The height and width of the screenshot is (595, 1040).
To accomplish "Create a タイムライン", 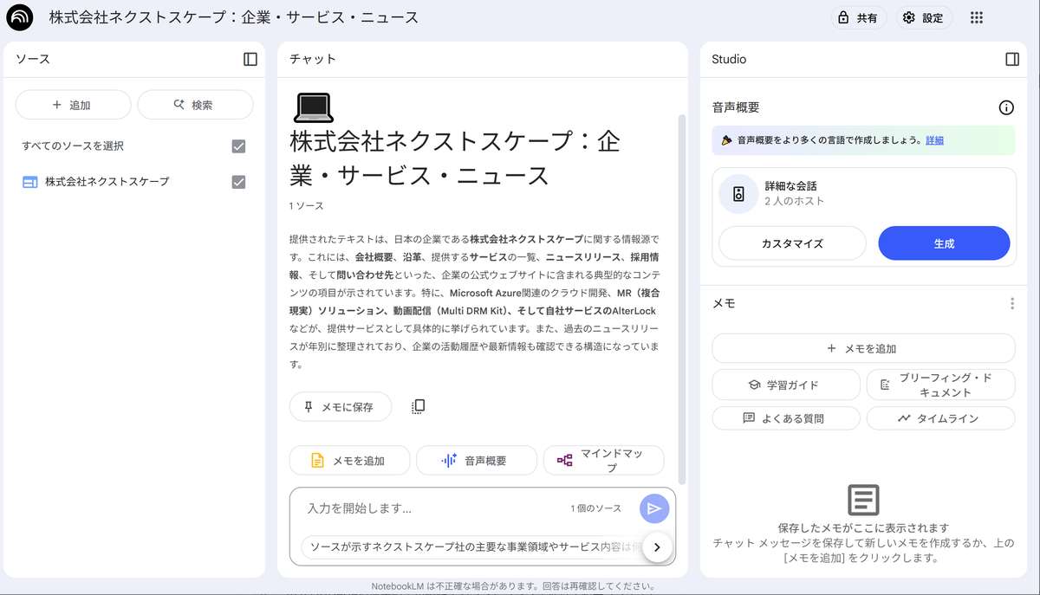I will click(x=940, y=418).
